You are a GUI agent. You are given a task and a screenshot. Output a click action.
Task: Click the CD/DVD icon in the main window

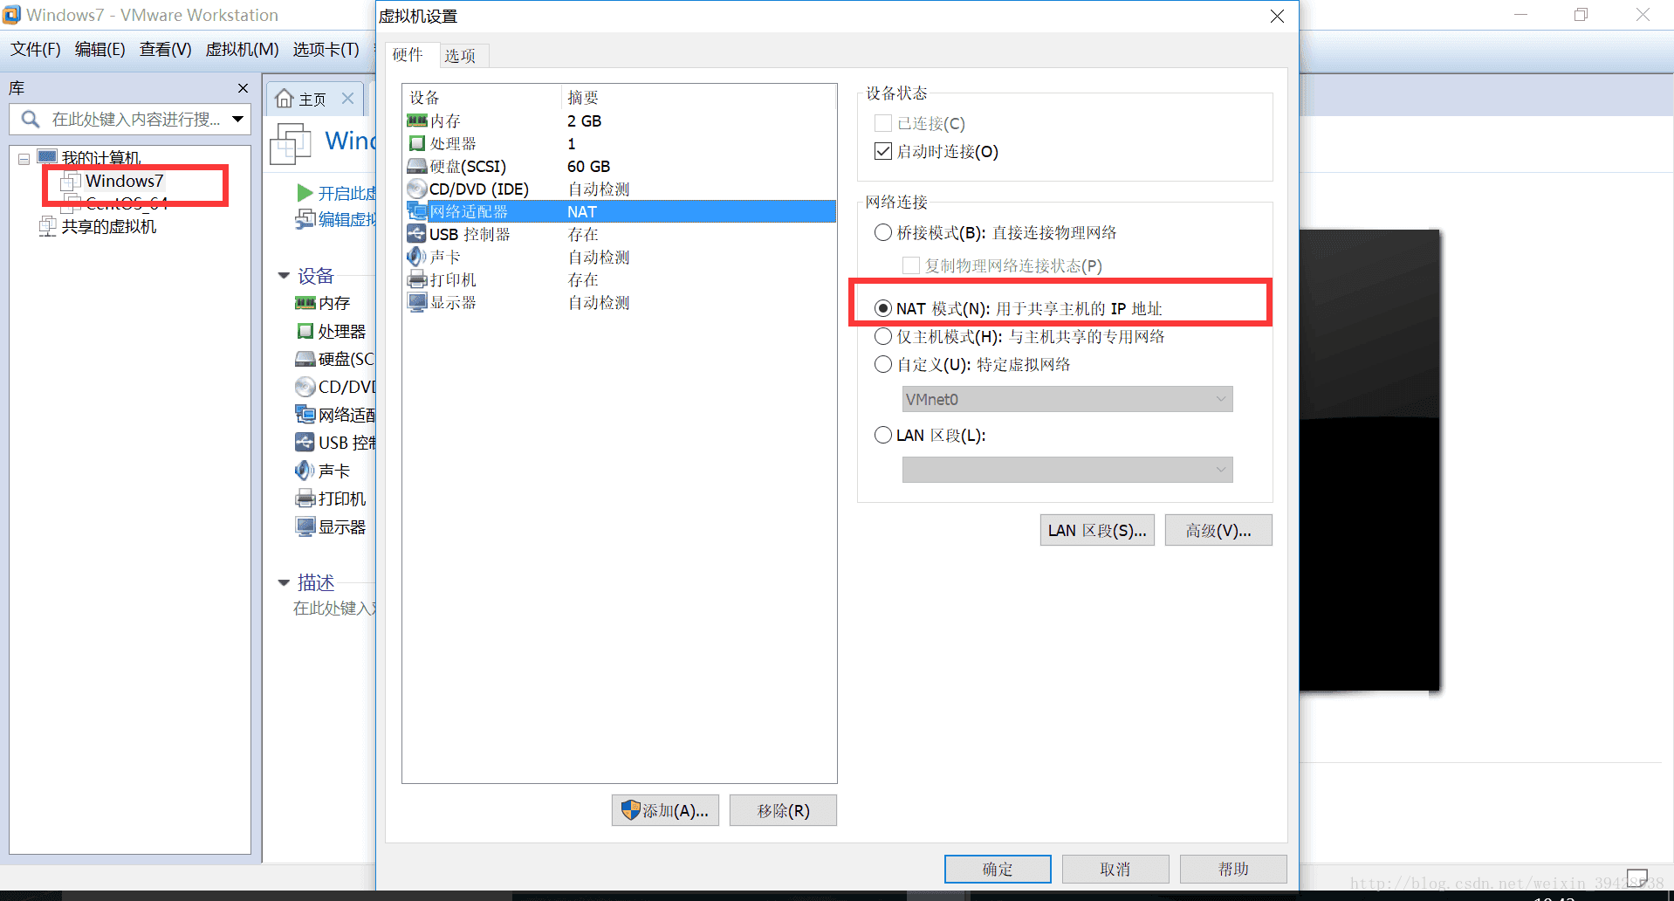tap(305, 387)
